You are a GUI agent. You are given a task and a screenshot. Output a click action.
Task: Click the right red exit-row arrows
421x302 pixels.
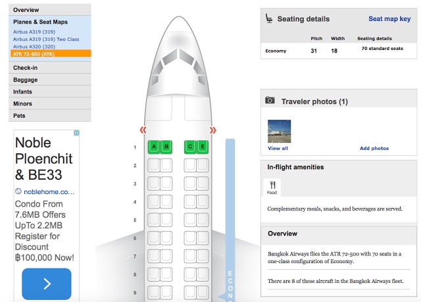212,130
